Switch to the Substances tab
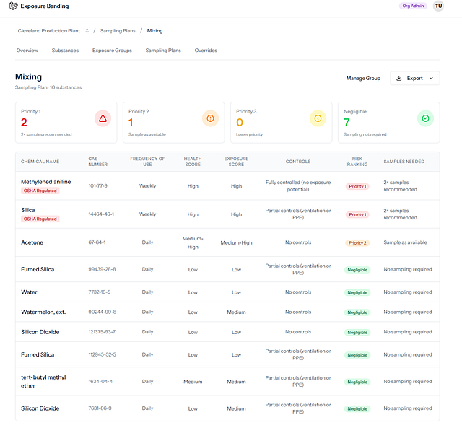 click(x=65, y=51)
